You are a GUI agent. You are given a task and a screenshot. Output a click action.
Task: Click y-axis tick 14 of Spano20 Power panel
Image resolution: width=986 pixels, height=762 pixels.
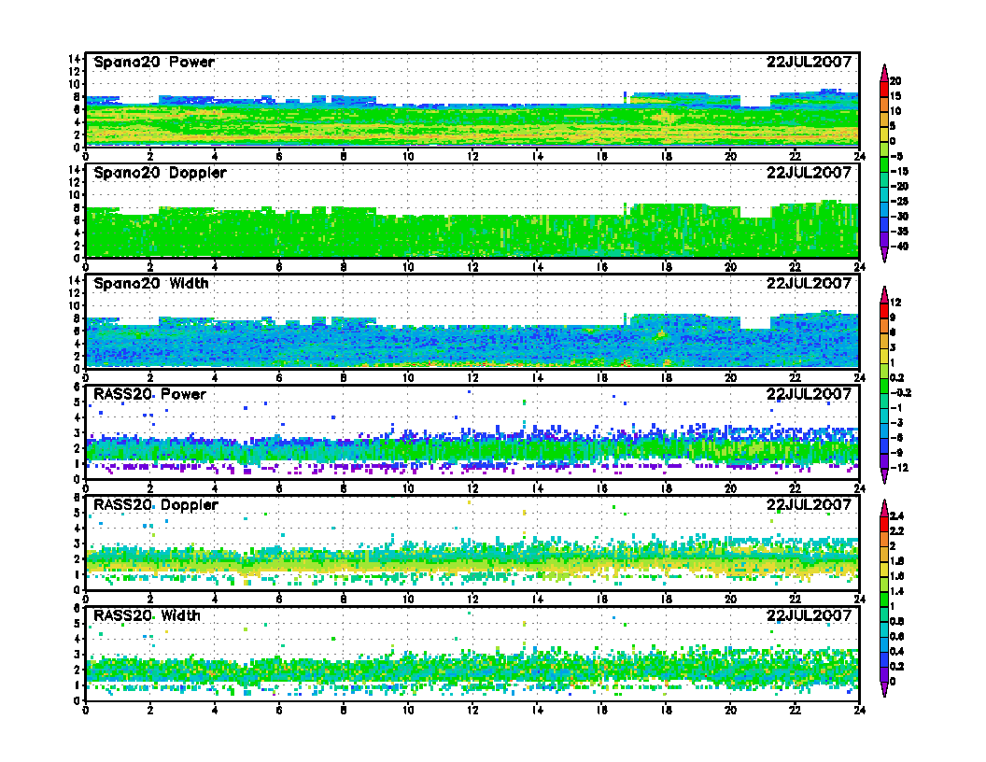pos(75,59)
